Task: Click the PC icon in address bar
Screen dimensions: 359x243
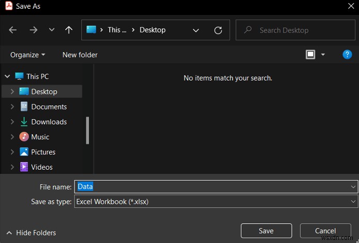Action: click(x=91, y=30)
